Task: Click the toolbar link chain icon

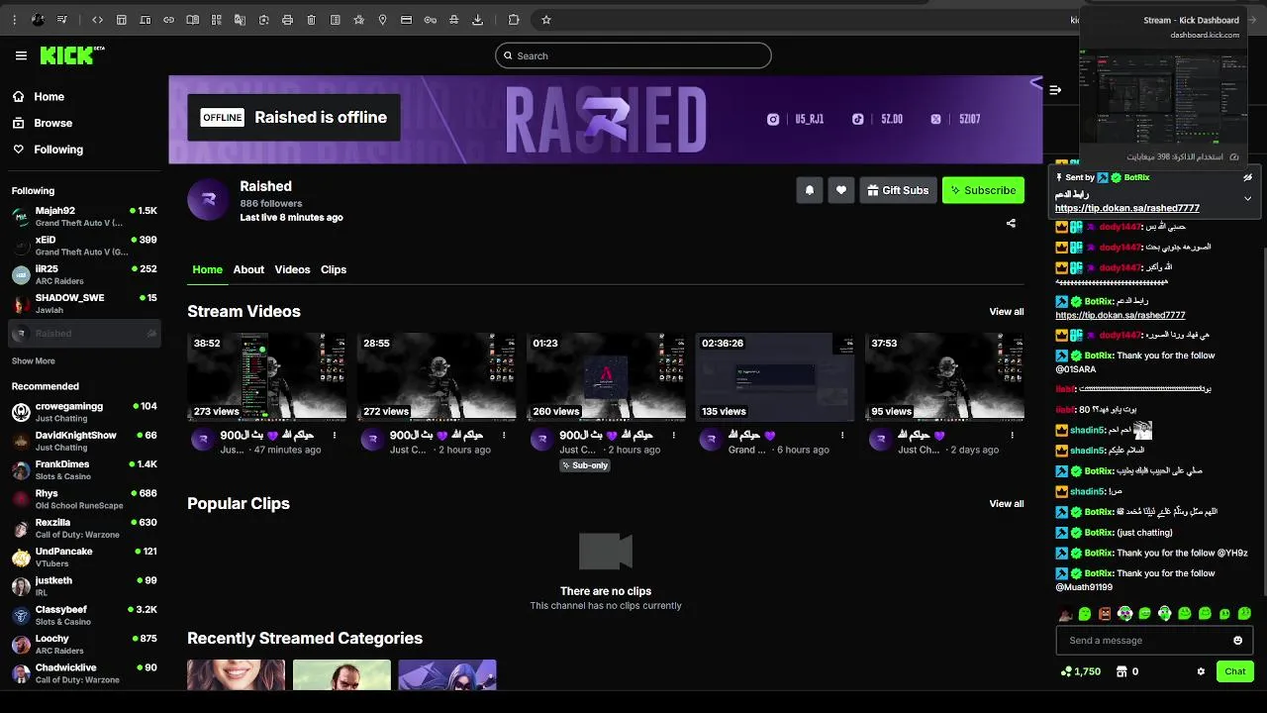Action: [x=168, y=20]
